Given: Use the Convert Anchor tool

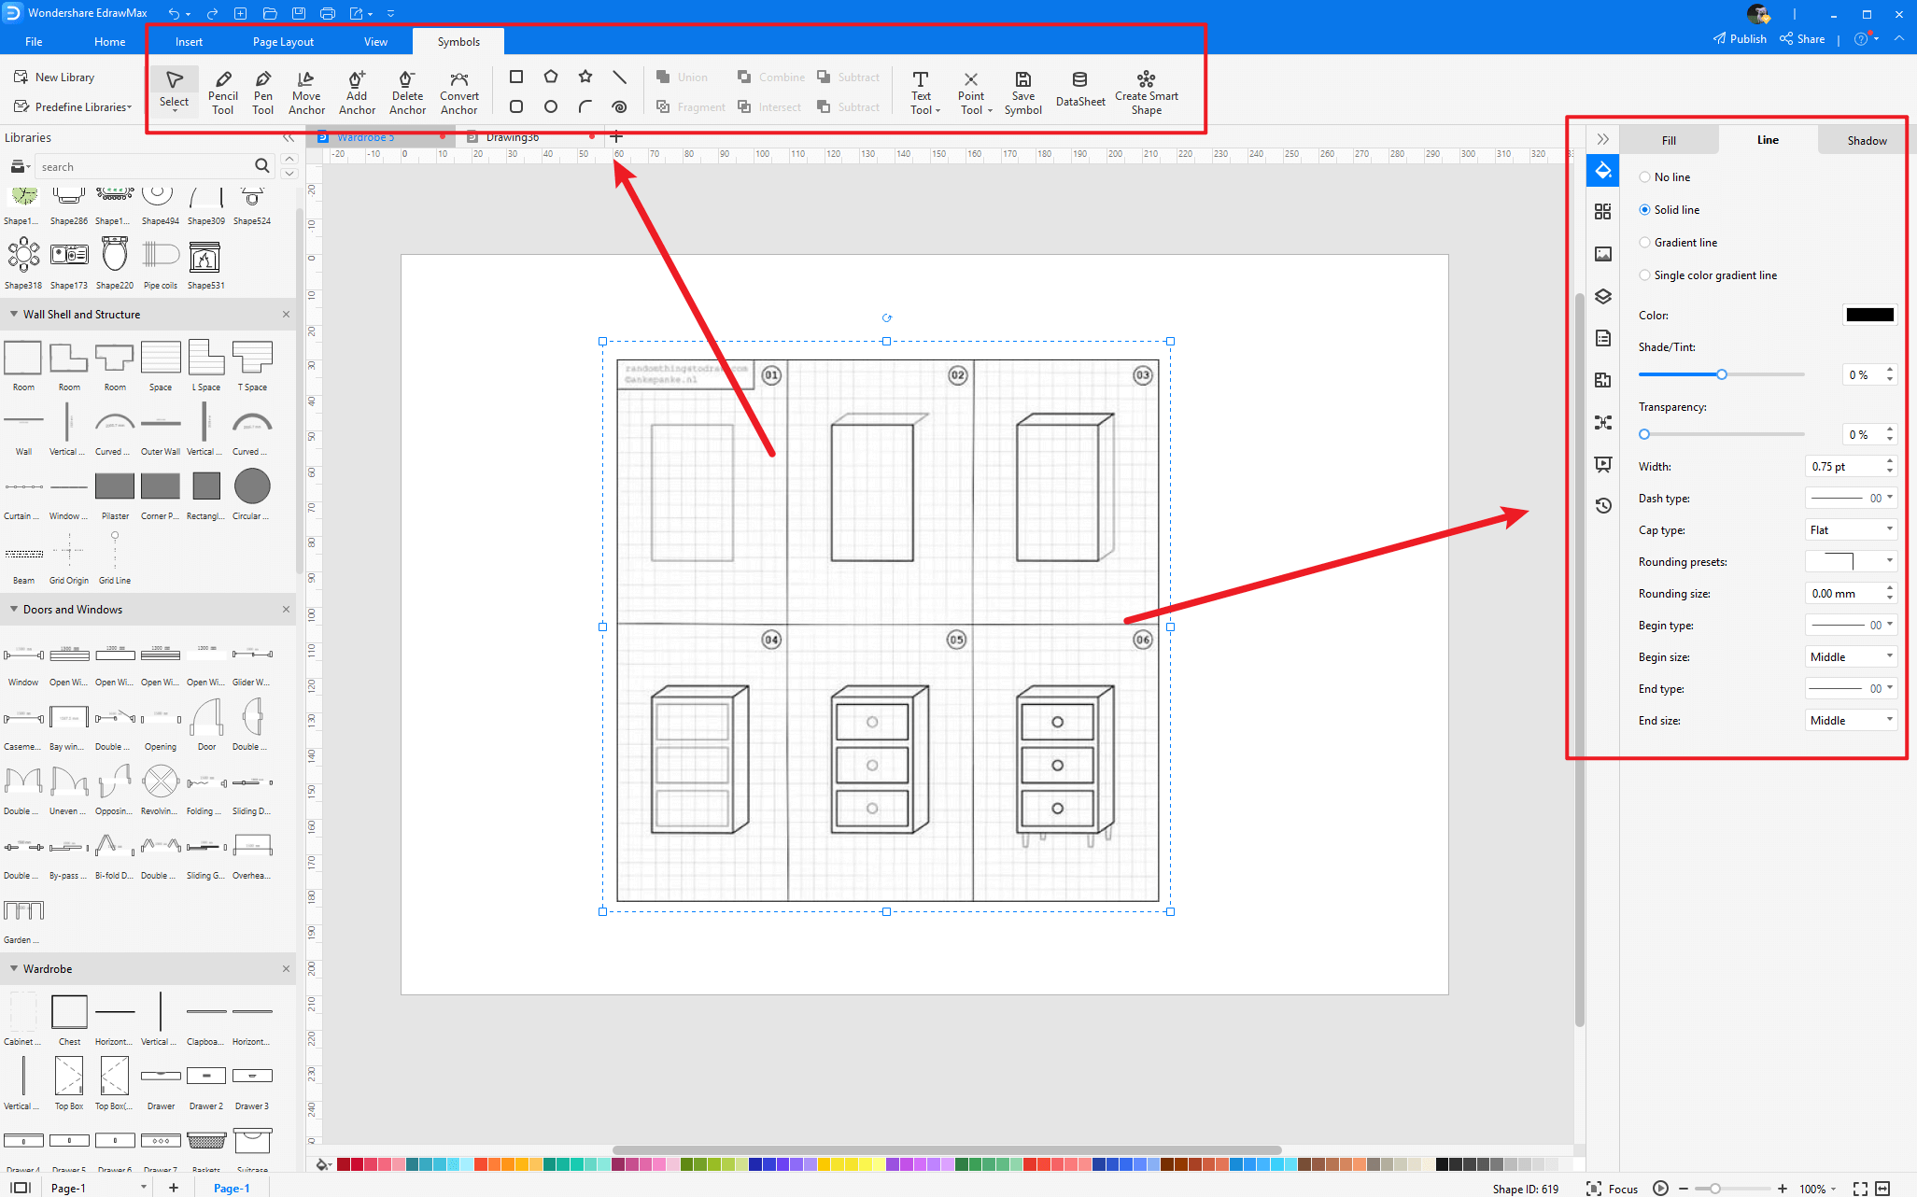Looking at the screenshot, I should (x=458, y=92).
